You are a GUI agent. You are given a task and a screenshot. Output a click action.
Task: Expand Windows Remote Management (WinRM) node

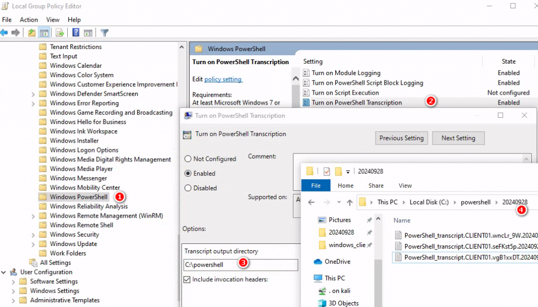coord(33,216)
